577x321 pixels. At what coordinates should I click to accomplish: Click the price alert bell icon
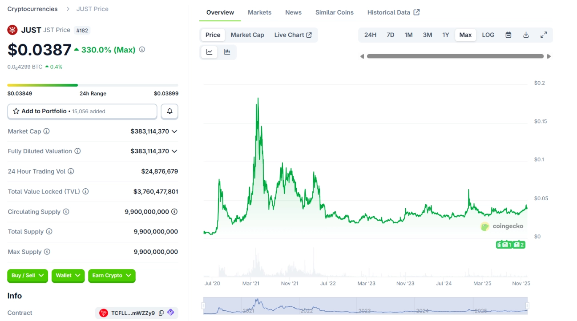169,111
